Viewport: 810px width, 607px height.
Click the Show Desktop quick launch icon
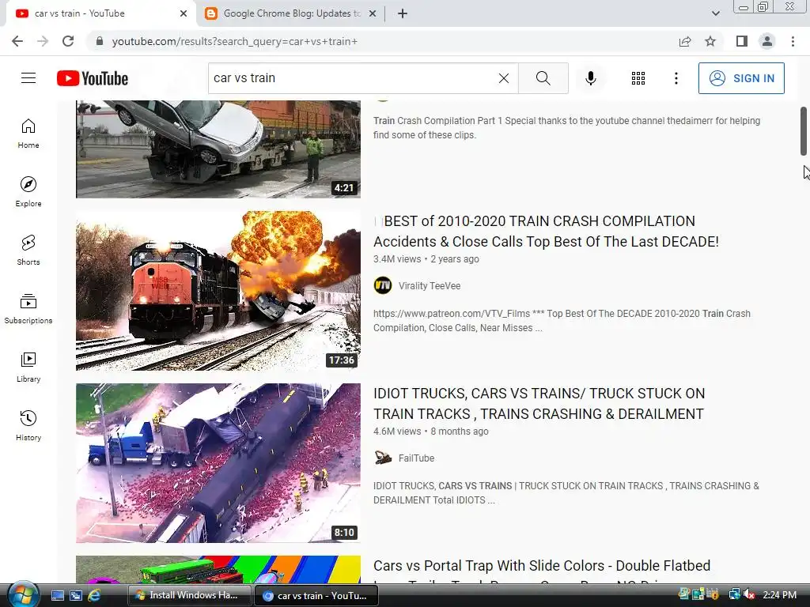(57, 595)
